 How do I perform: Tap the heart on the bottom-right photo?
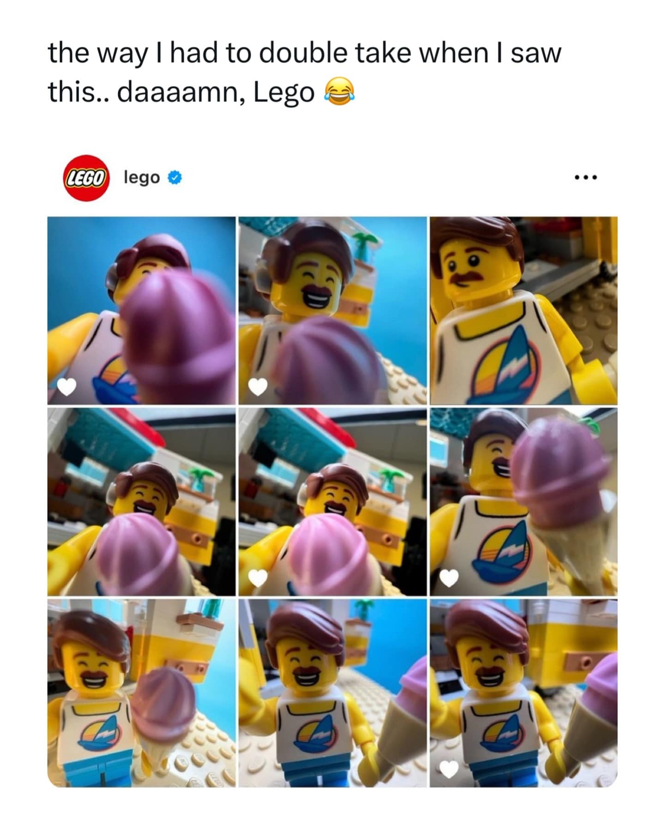click(449, 769)
